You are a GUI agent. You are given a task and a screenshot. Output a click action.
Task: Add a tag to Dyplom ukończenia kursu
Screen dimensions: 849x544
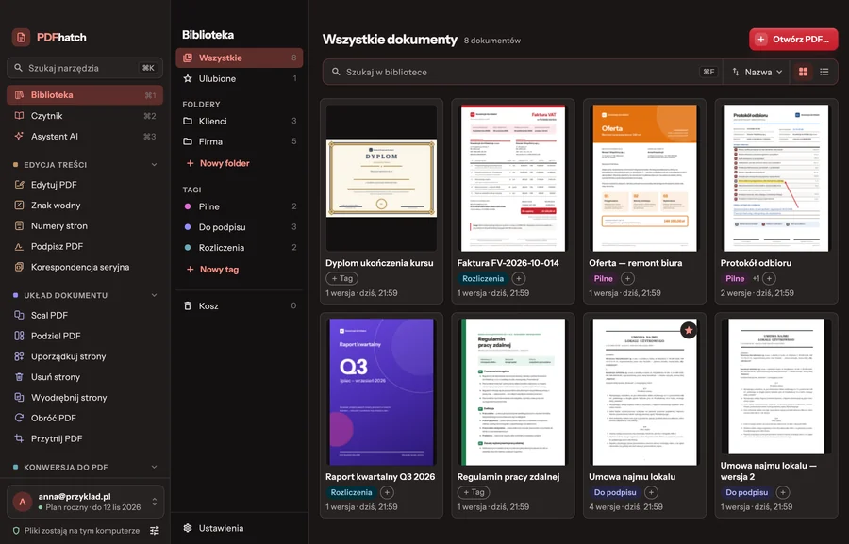pos(341,278)
